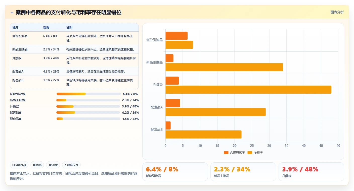Click the 4.2% / 29% value beside the progress bar
This screenshot has width=354, height=191.
point(130,113)
